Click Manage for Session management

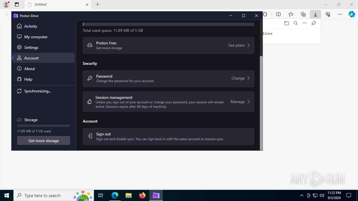click(238, 102)
